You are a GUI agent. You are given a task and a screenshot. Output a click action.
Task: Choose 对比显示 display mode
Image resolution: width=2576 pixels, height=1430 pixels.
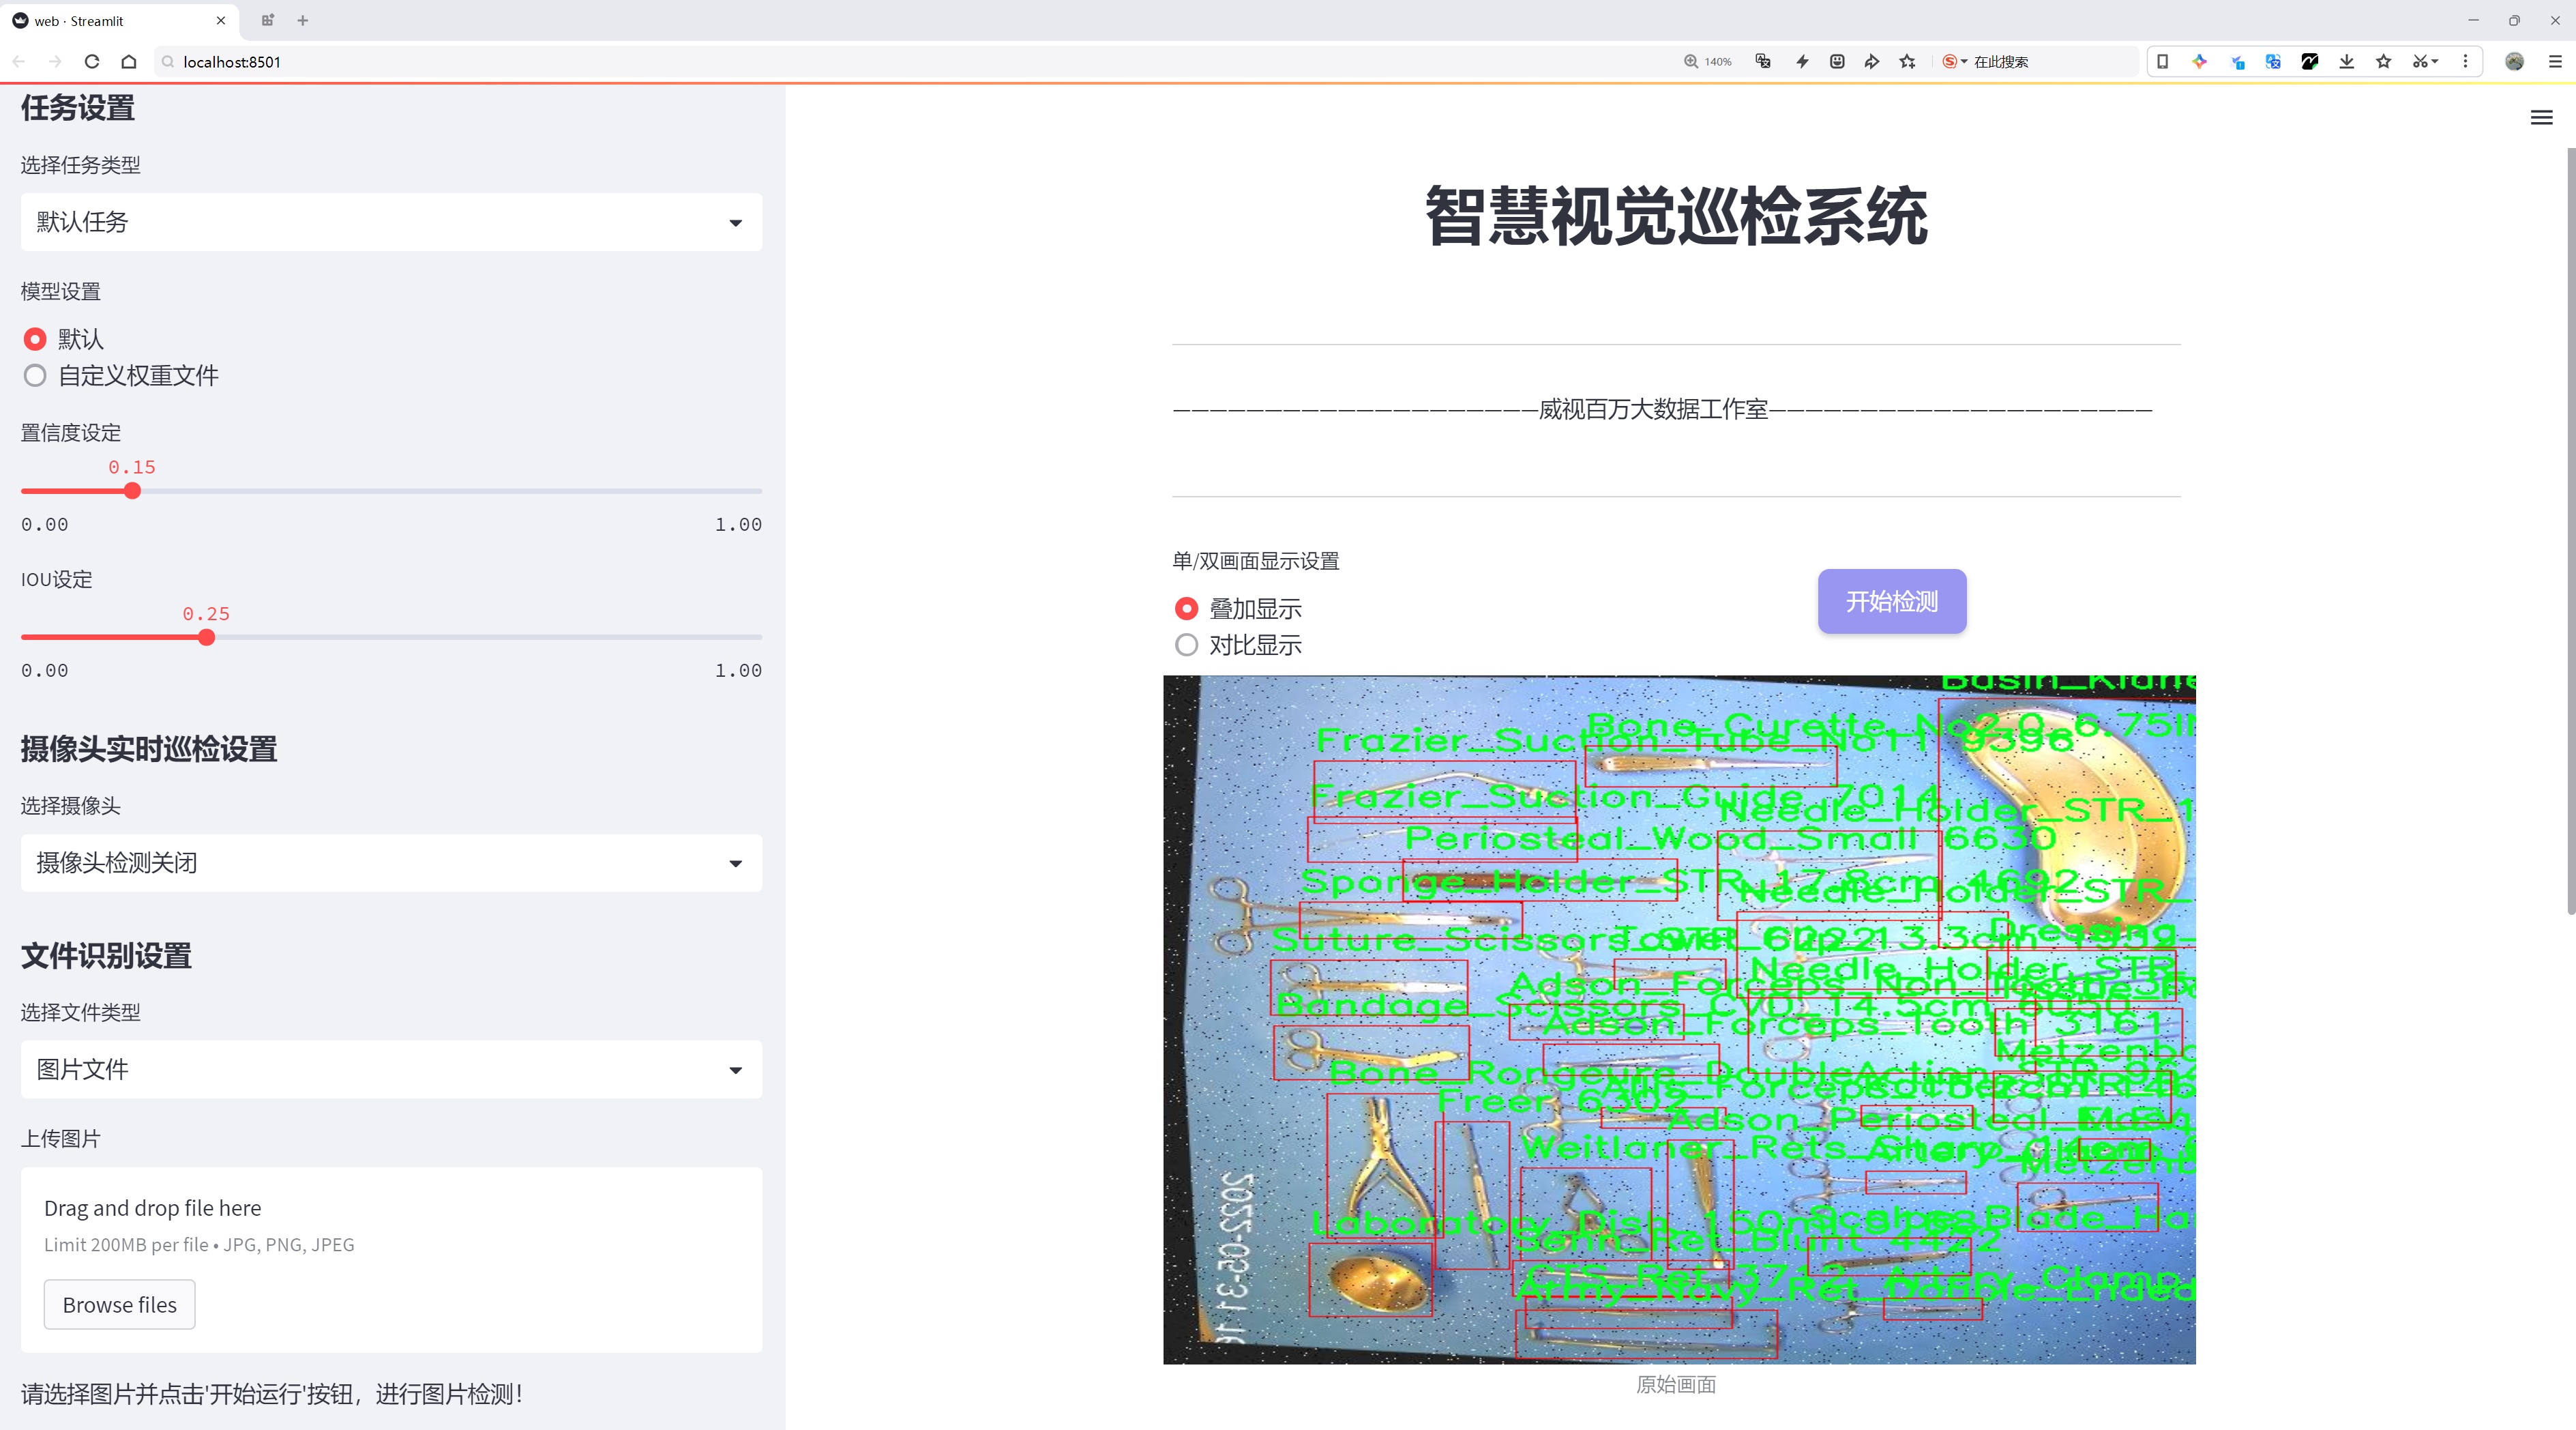coord(1186,645)
